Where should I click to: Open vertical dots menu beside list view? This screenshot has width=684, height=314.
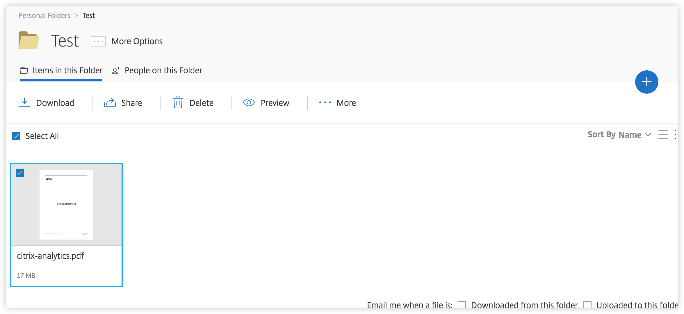675,134
